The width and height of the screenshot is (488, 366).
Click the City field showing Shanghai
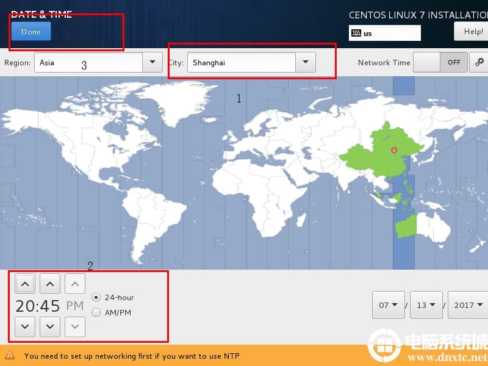coord(242,62)
